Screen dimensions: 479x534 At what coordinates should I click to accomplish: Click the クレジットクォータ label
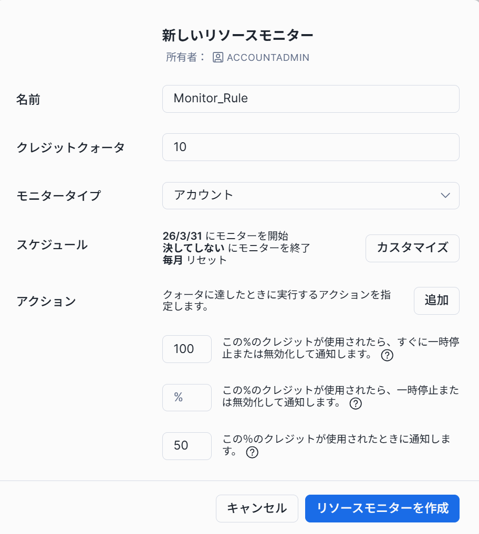tap(70, 147)
